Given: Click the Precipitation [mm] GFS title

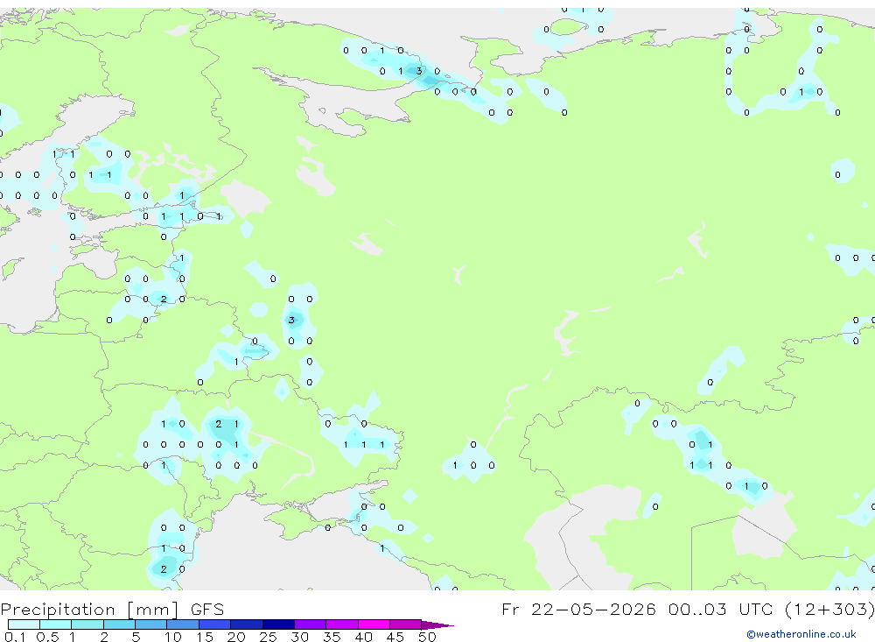Looking at the screenshot, I should pyautogui.click(x=112, y=609).
